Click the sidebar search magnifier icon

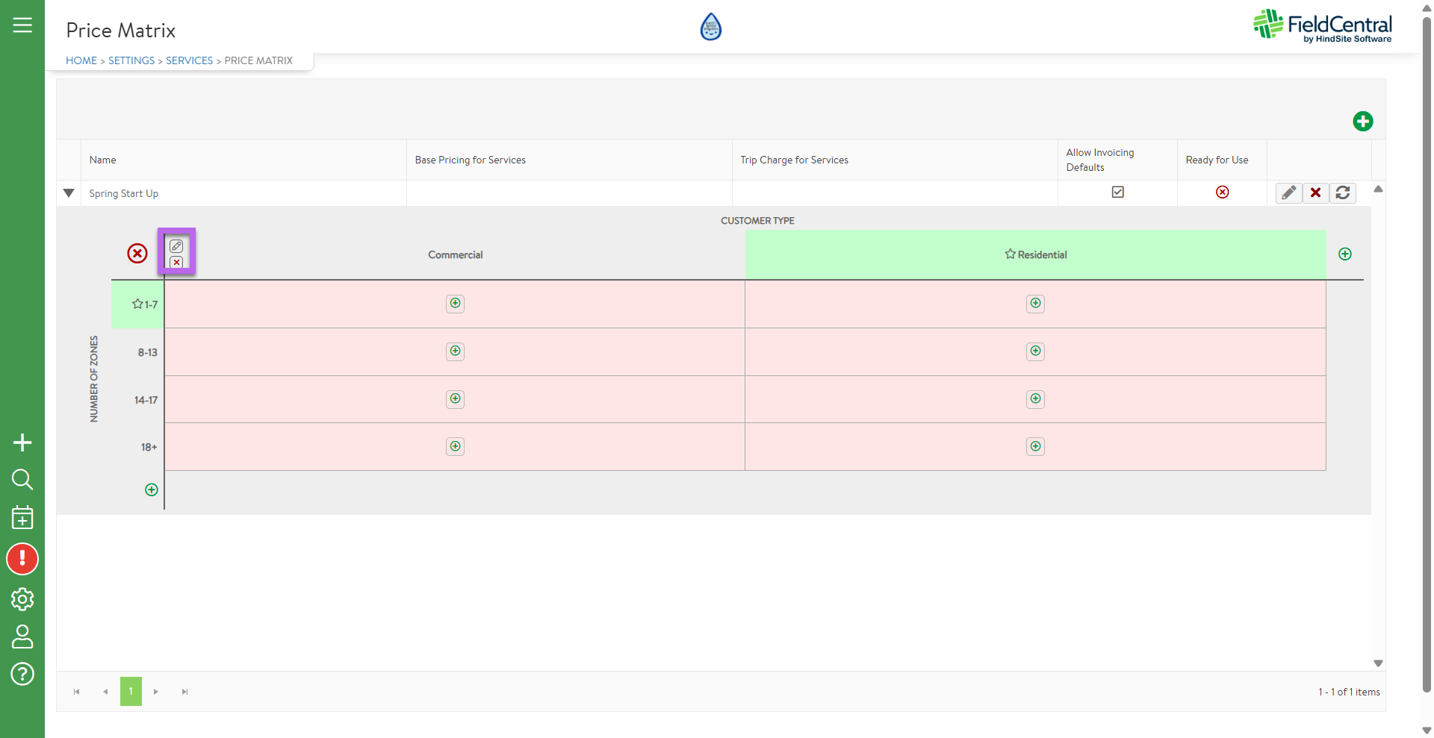pos(22,479)
